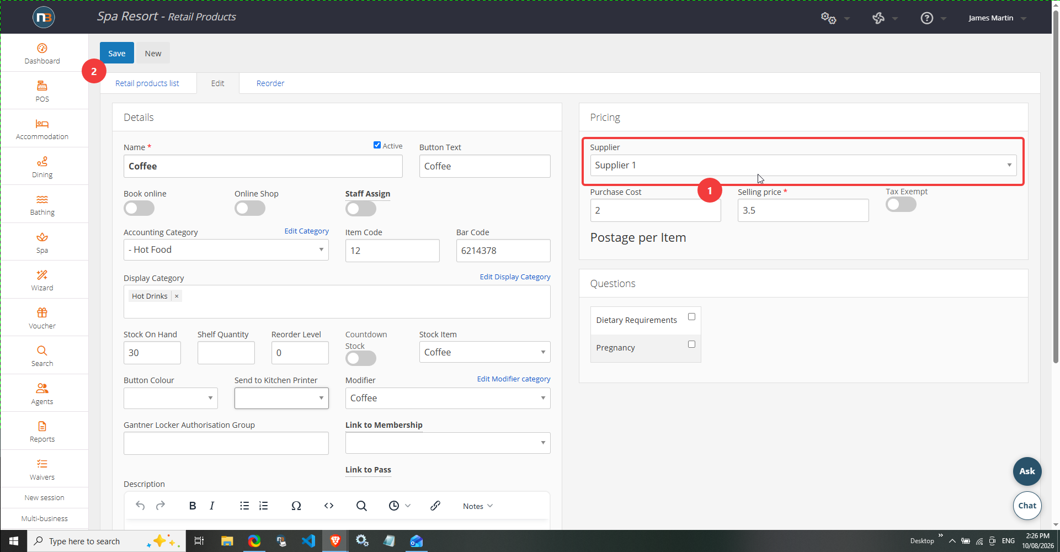The height and width of the screenshot is (552, 1060).
Task: Open the Agents section
Action: pos(42,394)
